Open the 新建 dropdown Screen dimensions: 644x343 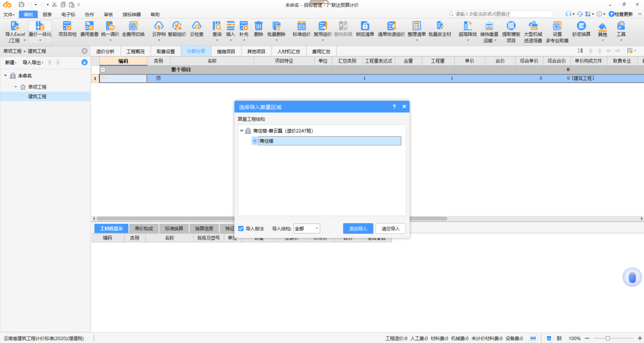11,62
